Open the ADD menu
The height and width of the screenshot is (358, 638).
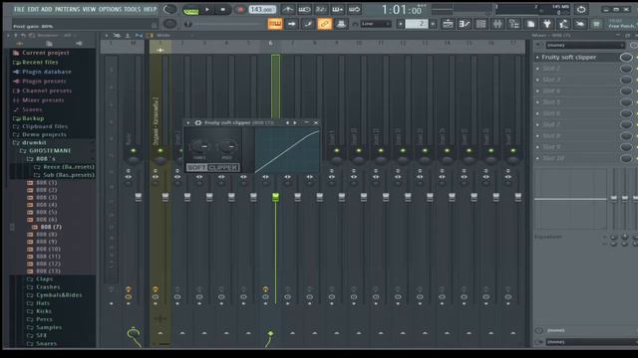pyautogui.click(x=47, y=9)
